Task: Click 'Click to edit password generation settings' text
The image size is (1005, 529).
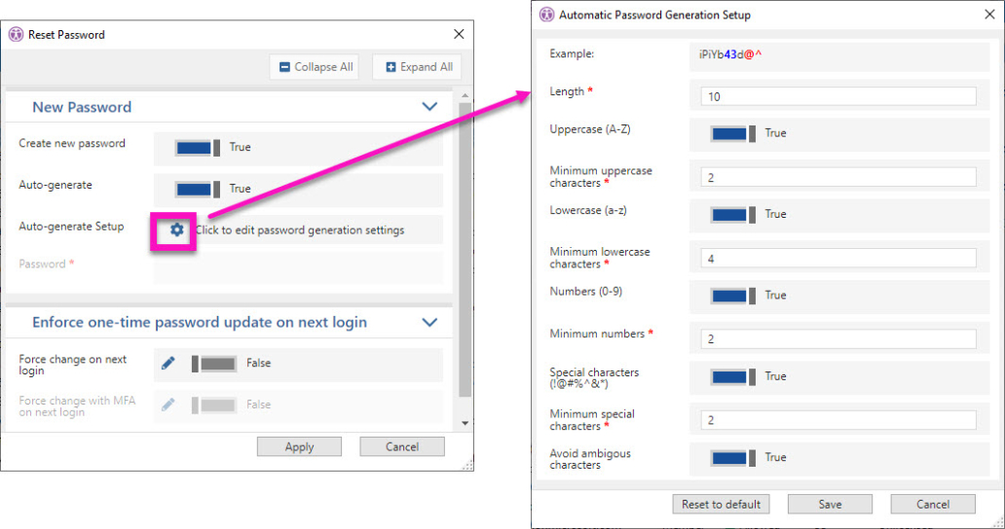Action: coord(300,230)
